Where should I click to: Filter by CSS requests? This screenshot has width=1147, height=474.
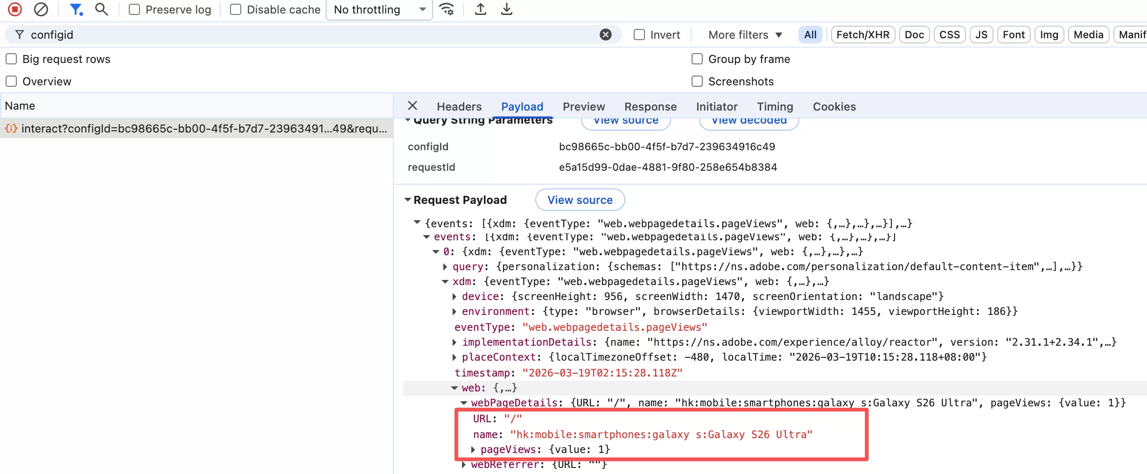coord(950,35)
